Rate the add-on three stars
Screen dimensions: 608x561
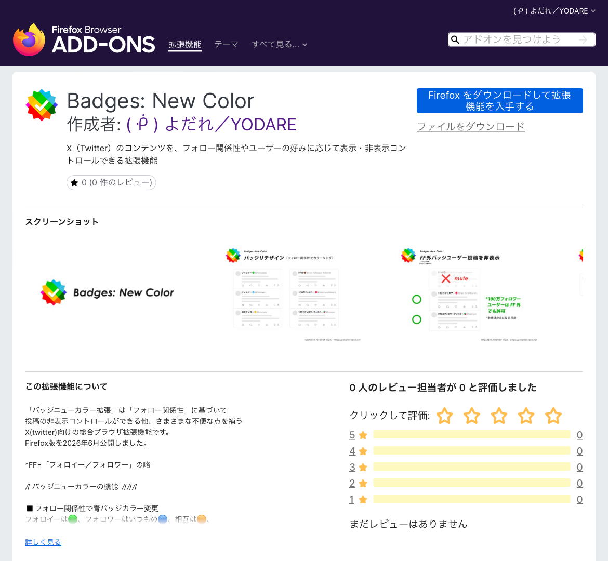coord(499,416)
